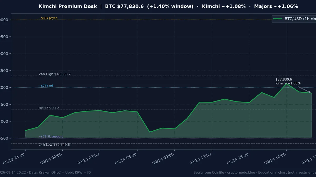Click the final data point at the annotation arrow tip

coord(311,93)
